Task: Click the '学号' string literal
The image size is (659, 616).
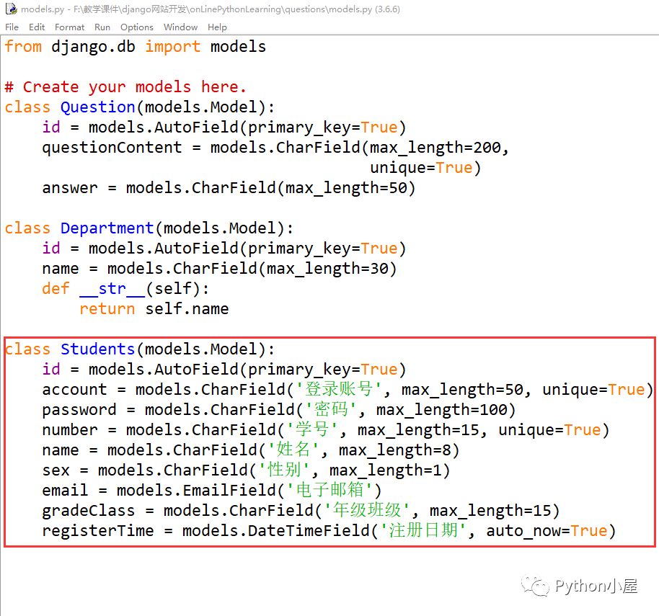Action: tap(312, 429)
